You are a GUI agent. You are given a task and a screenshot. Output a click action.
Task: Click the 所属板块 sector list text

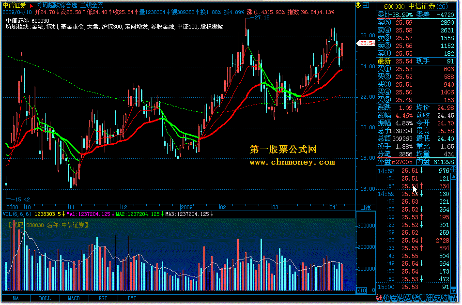(x=115, y=27)
